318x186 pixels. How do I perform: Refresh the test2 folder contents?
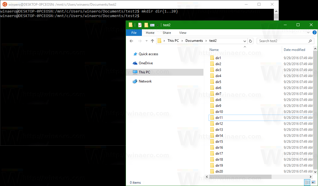click(x=250, y=41)
